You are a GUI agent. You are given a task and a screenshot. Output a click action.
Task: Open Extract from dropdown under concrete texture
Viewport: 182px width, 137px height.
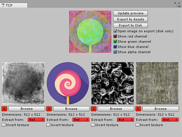pos(170,120)
